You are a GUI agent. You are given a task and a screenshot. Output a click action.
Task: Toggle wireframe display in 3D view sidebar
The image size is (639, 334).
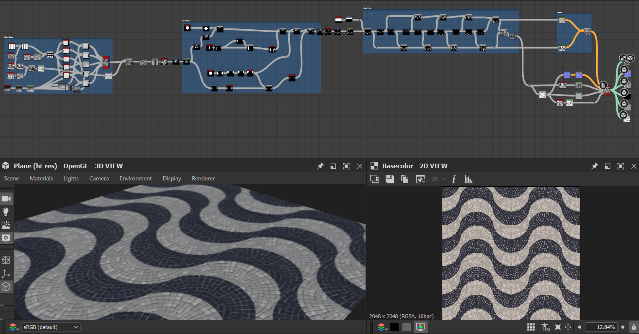tap(6, 259)
